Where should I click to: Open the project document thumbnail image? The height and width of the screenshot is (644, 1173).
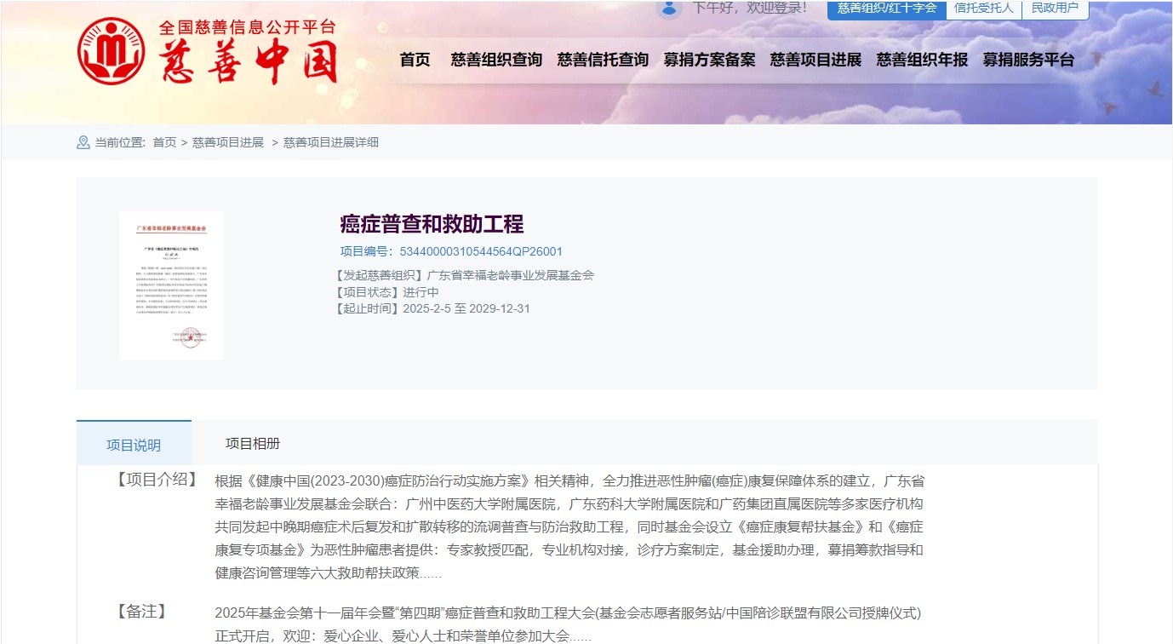[x=171, y=285]
